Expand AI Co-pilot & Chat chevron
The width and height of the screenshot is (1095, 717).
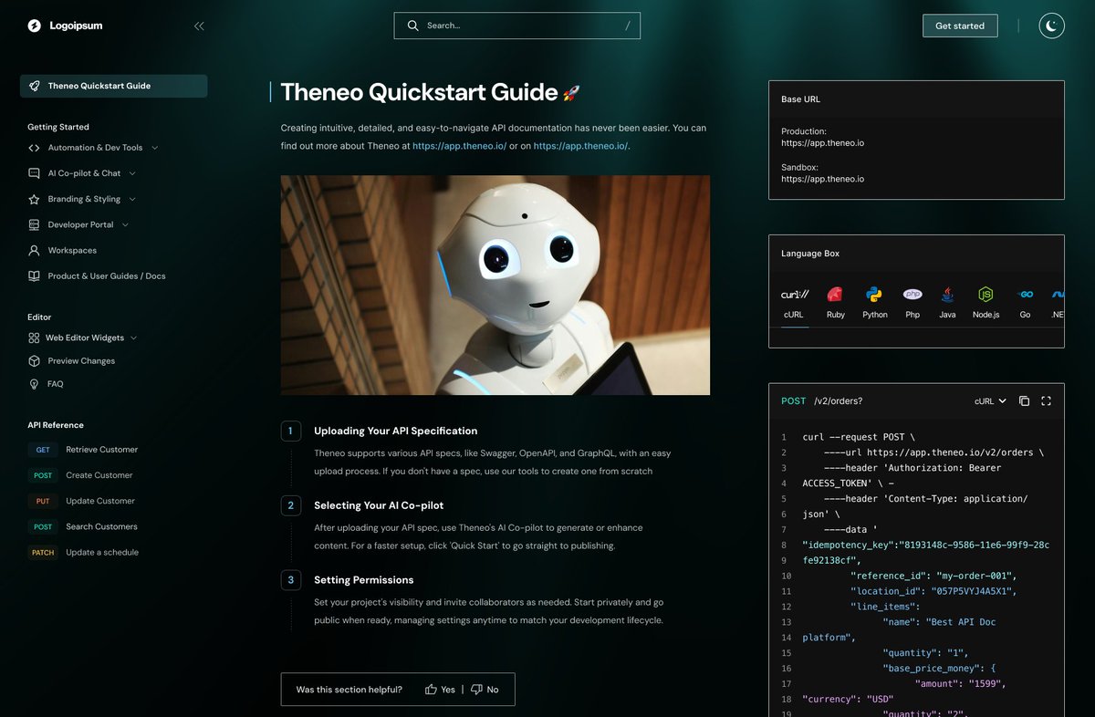coord(132,173)
